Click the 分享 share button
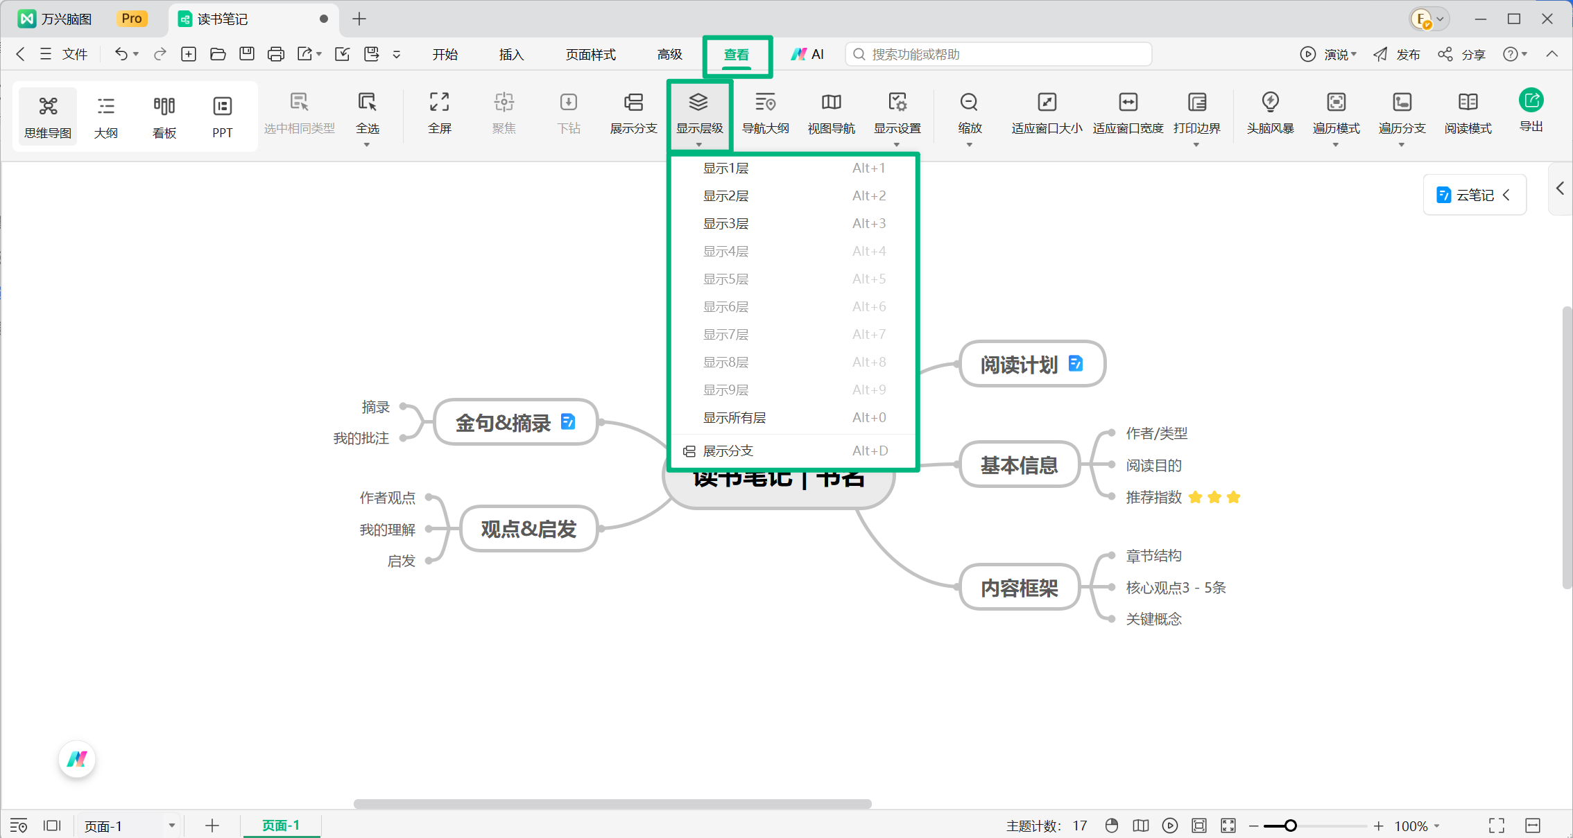This screenshot has width=1573, height=838. [x=1461, y=54]
